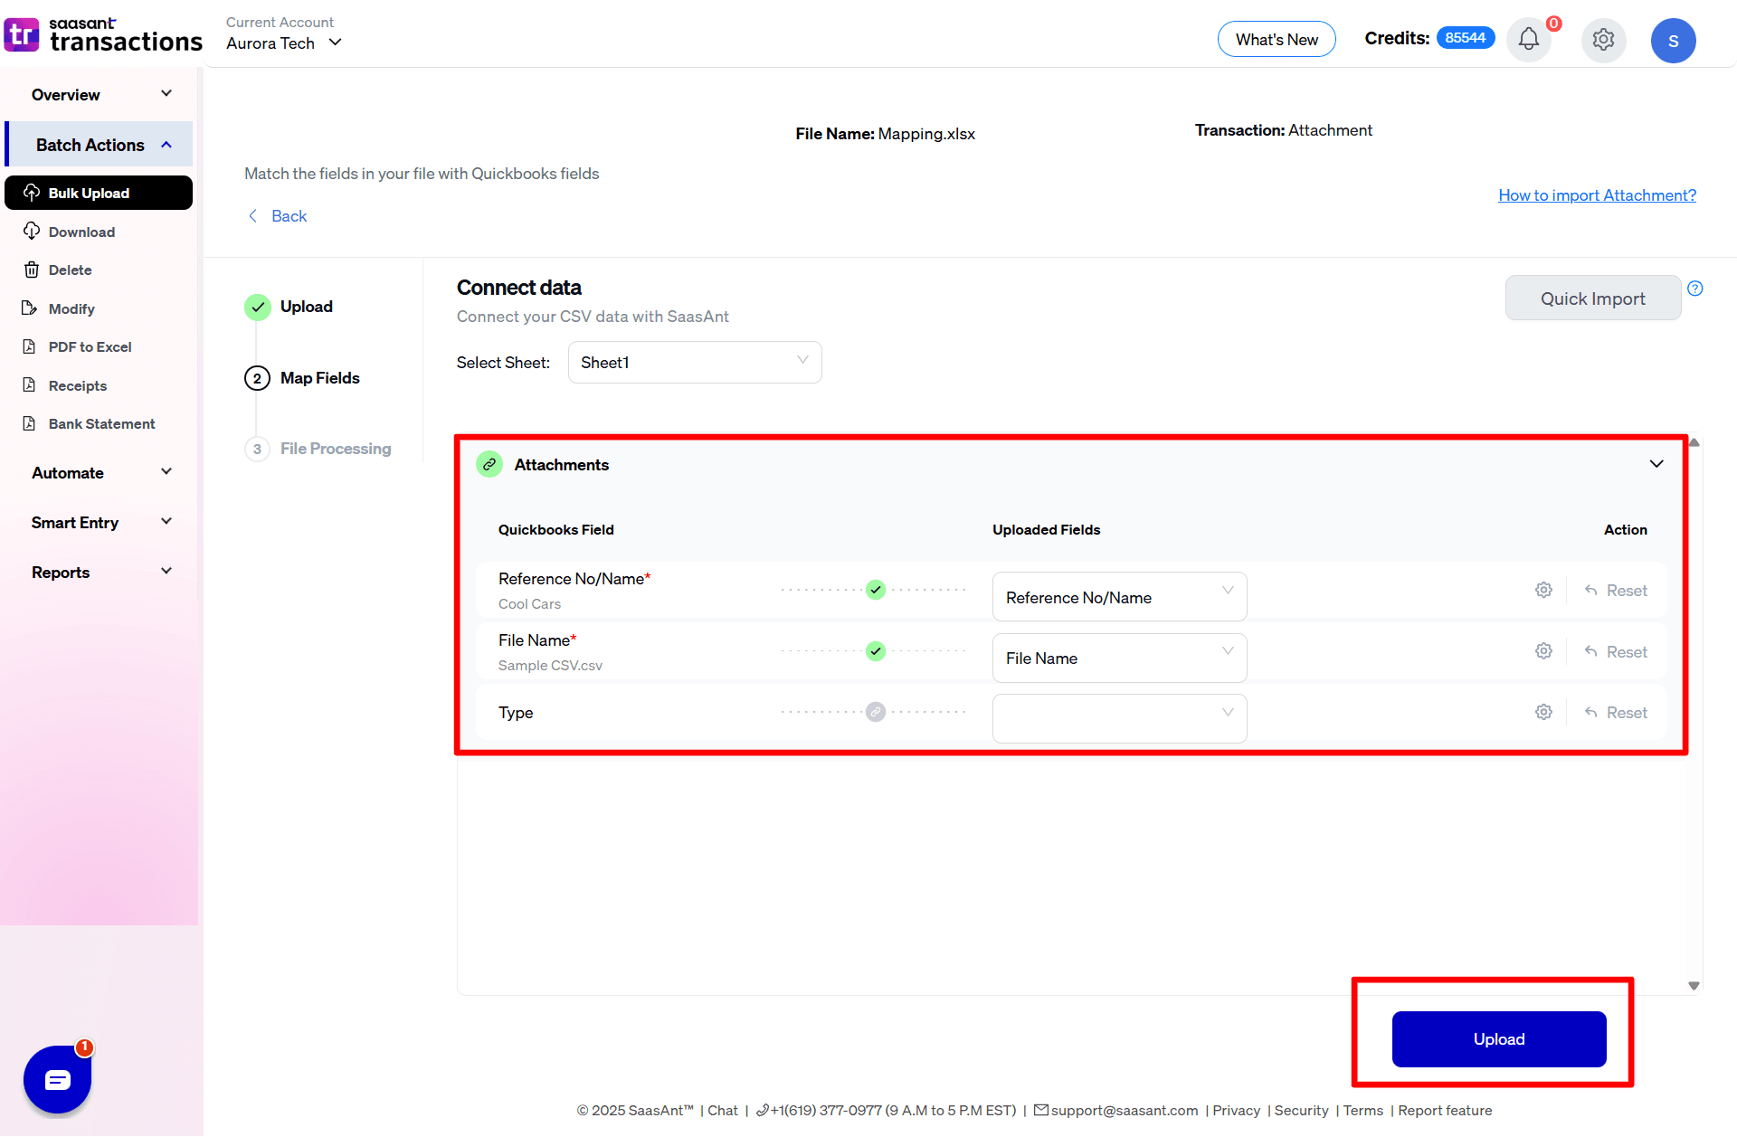Open the Privacy footer link
The image size is (1737, 1137).
(1236, 1110)
